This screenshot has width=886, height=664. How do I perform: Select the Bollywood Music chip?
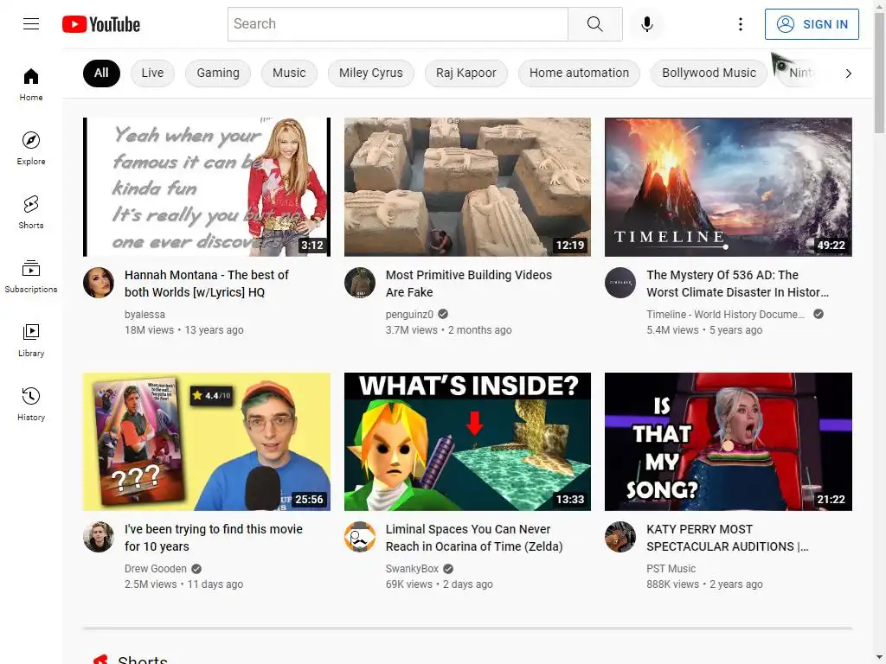coord(709,73)
